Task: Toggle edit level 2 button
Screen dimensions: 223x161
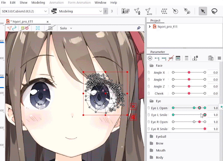Action: tap(105, 11)
